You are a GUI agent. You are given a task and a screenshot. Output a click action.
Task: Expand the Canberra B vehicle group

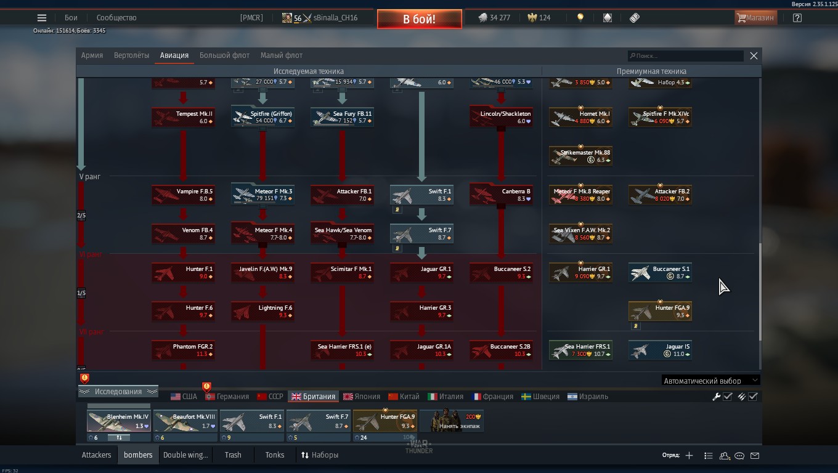click(x=501, y=195)
